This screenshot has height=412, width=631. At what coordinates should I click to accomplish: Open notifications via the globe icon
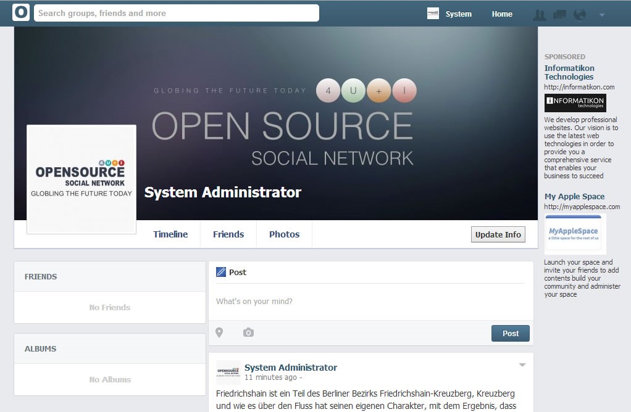click(580, 14)
